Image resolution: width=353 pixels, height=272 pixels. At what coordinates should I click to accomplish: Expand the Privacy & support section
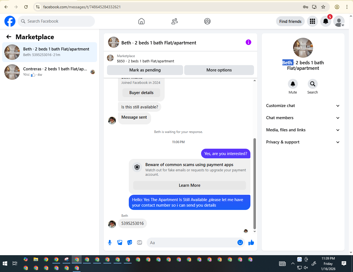tap(303, 142)
